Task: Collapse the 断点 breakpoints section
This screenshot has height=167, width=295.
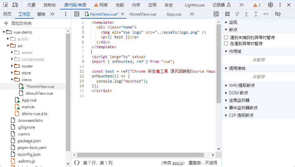Action: 226,30
